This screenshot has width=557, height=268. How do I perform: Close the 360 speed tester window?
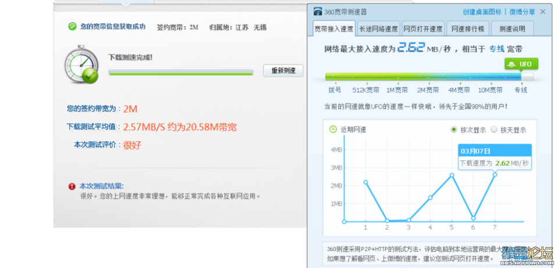coord(542,12)
